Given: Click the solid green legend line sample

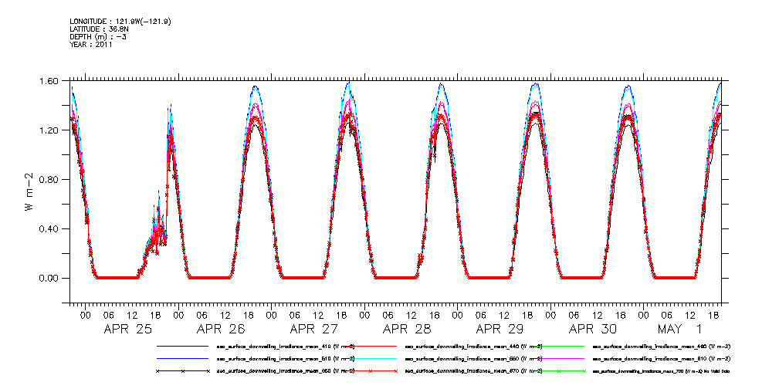Looking at the screenshot, I should 560,346.
